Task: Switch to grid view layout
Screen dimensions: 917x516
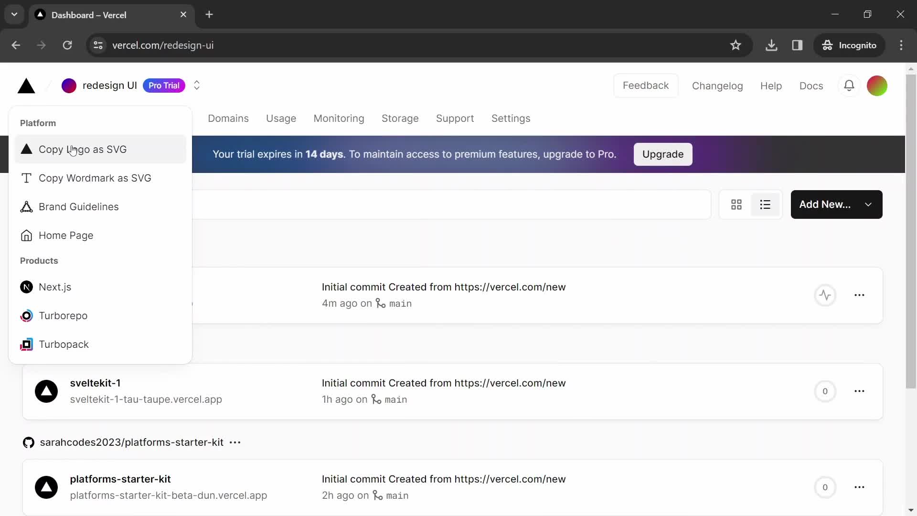Action: (x=736, y=204)
